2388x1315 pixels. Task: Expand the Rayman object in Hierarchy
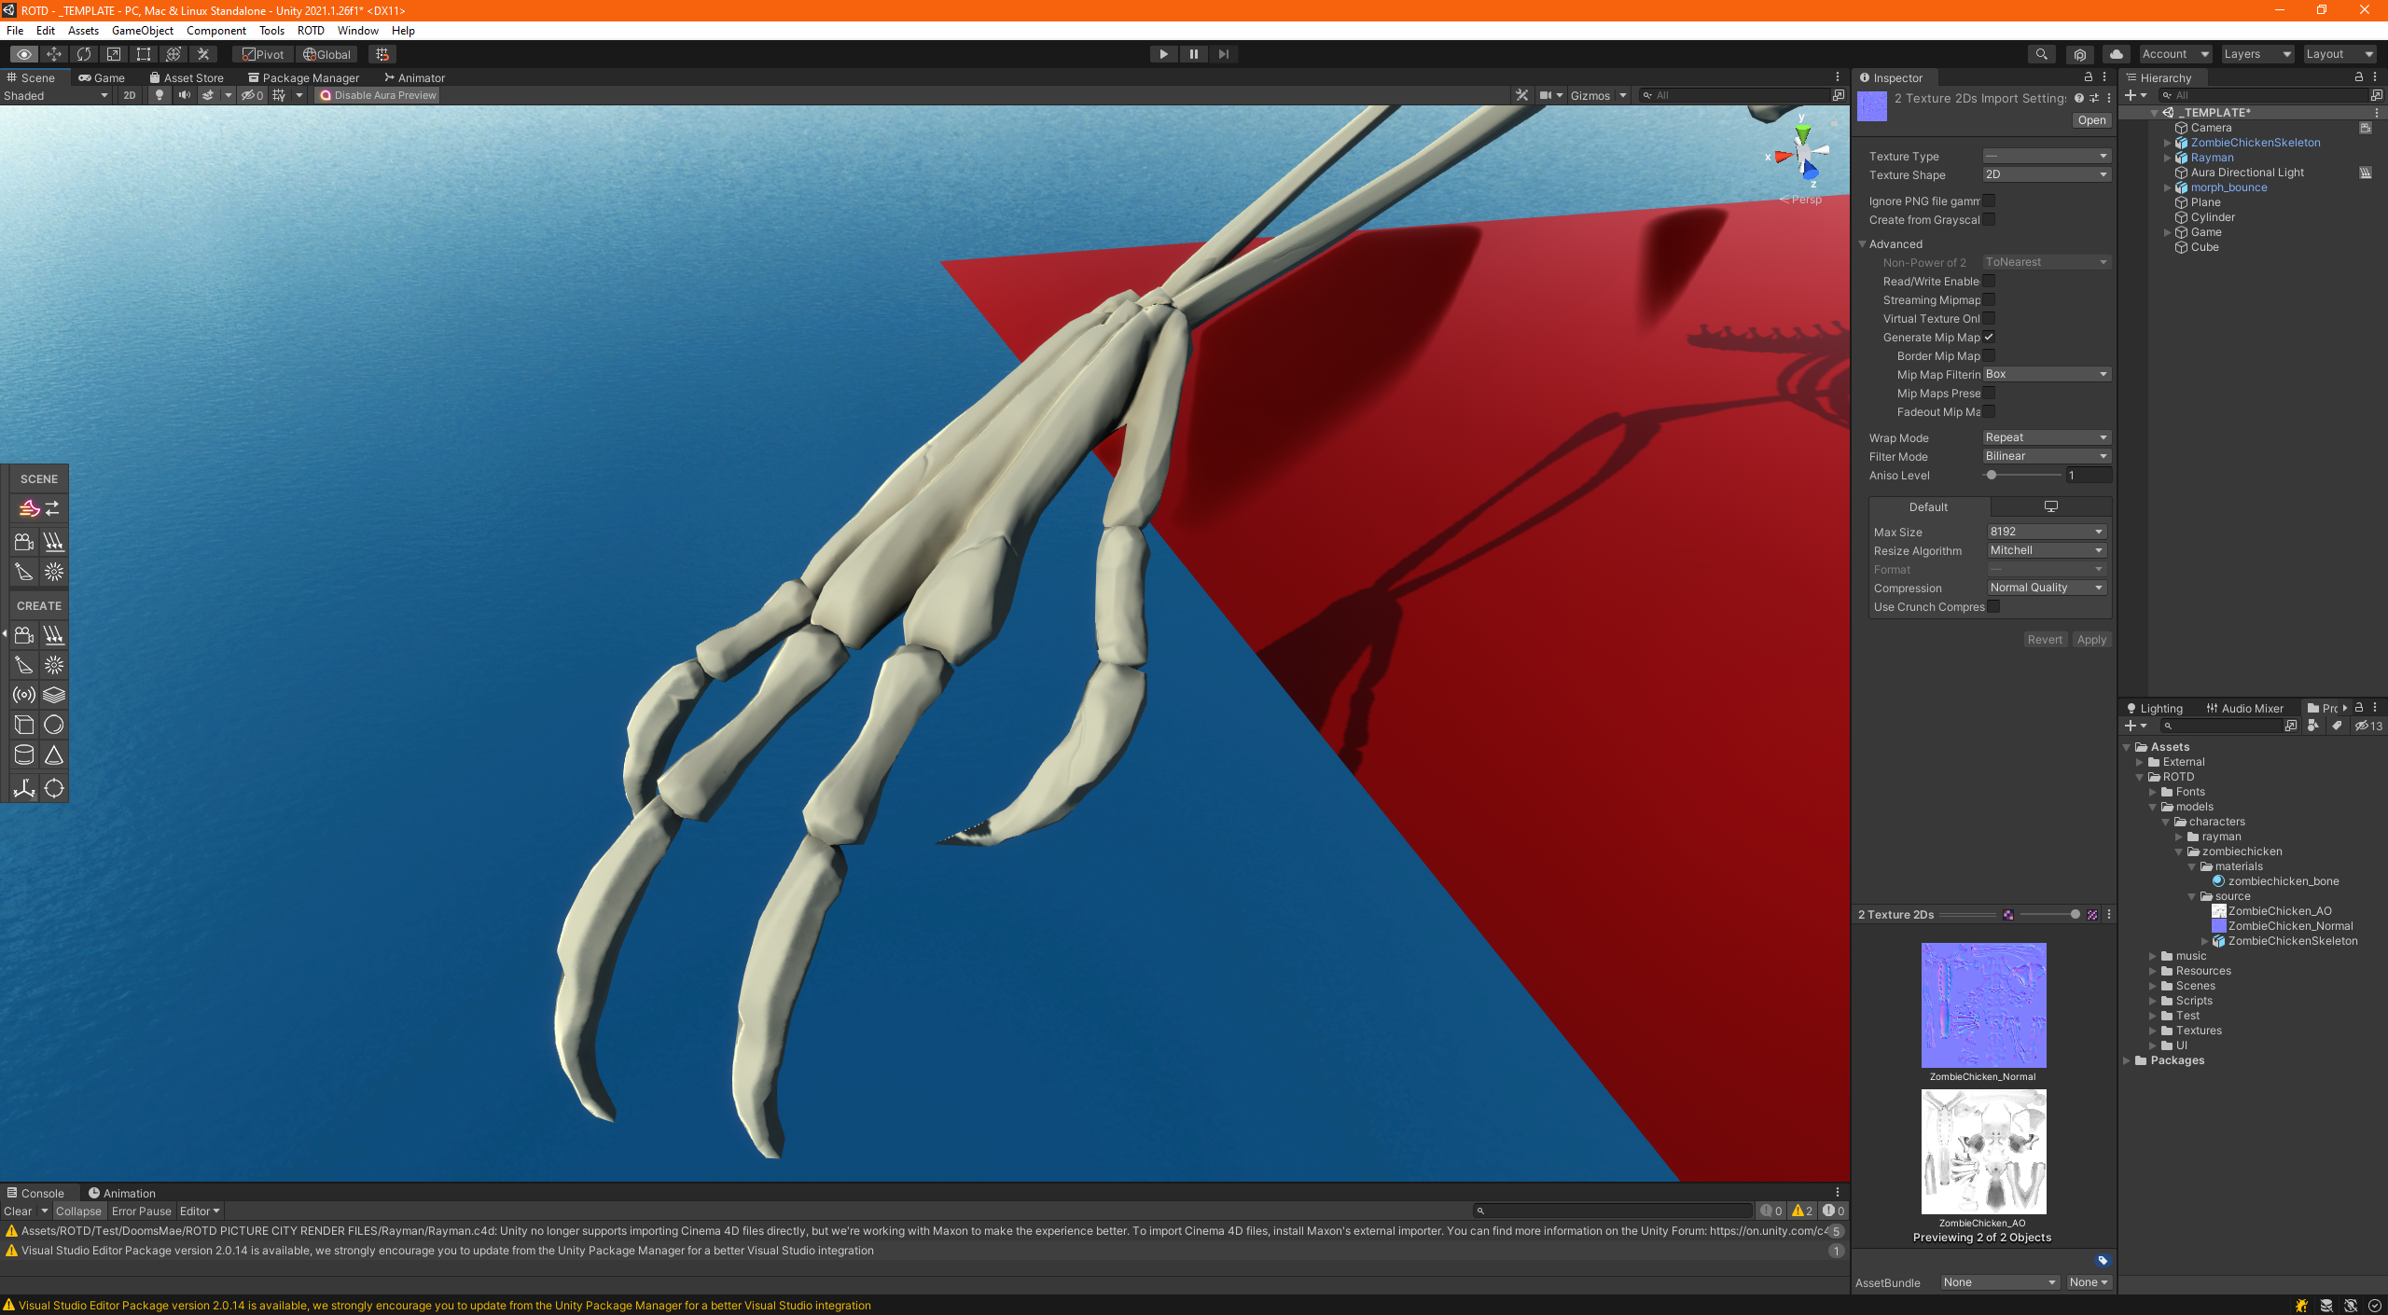pos(2168,158)
